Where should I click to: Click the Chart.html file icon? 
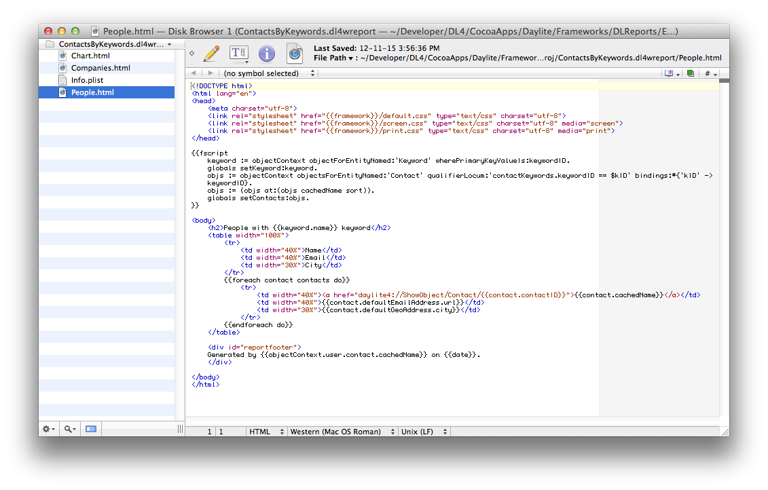(x=62, y=56)
